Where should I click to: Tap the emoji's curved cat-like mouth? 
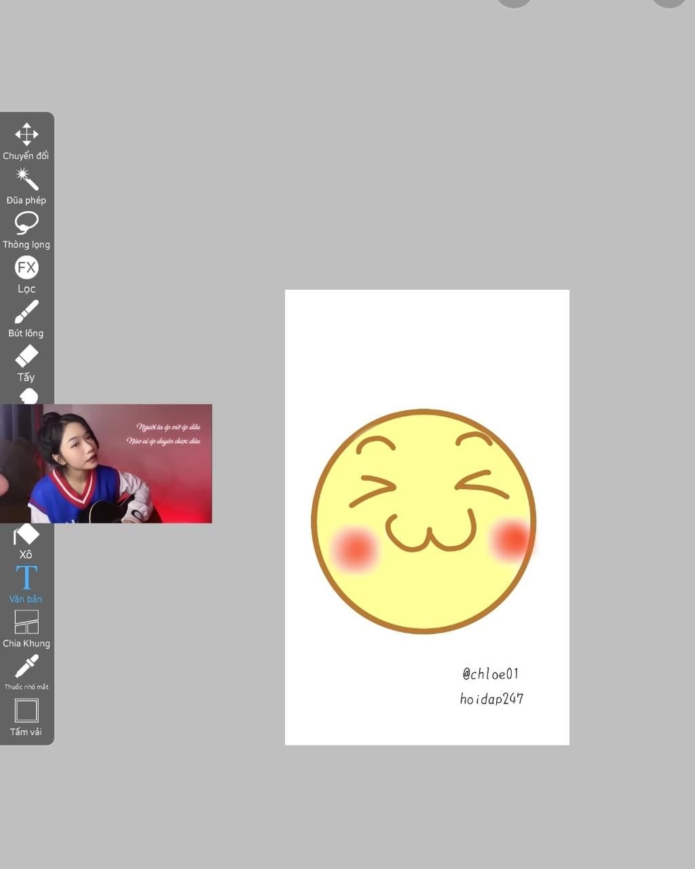click(430, 533)
